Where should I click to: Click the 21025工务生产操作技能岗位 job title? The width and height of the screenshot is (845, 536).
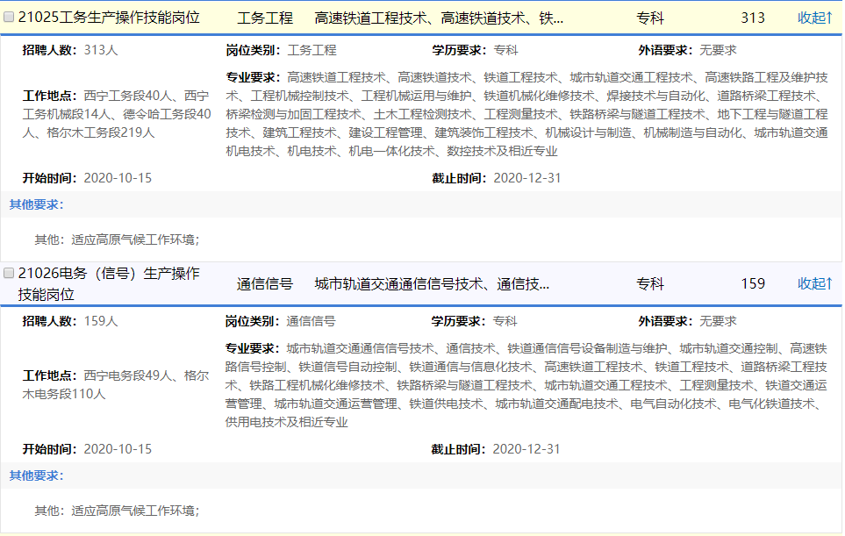coord(109,18)
